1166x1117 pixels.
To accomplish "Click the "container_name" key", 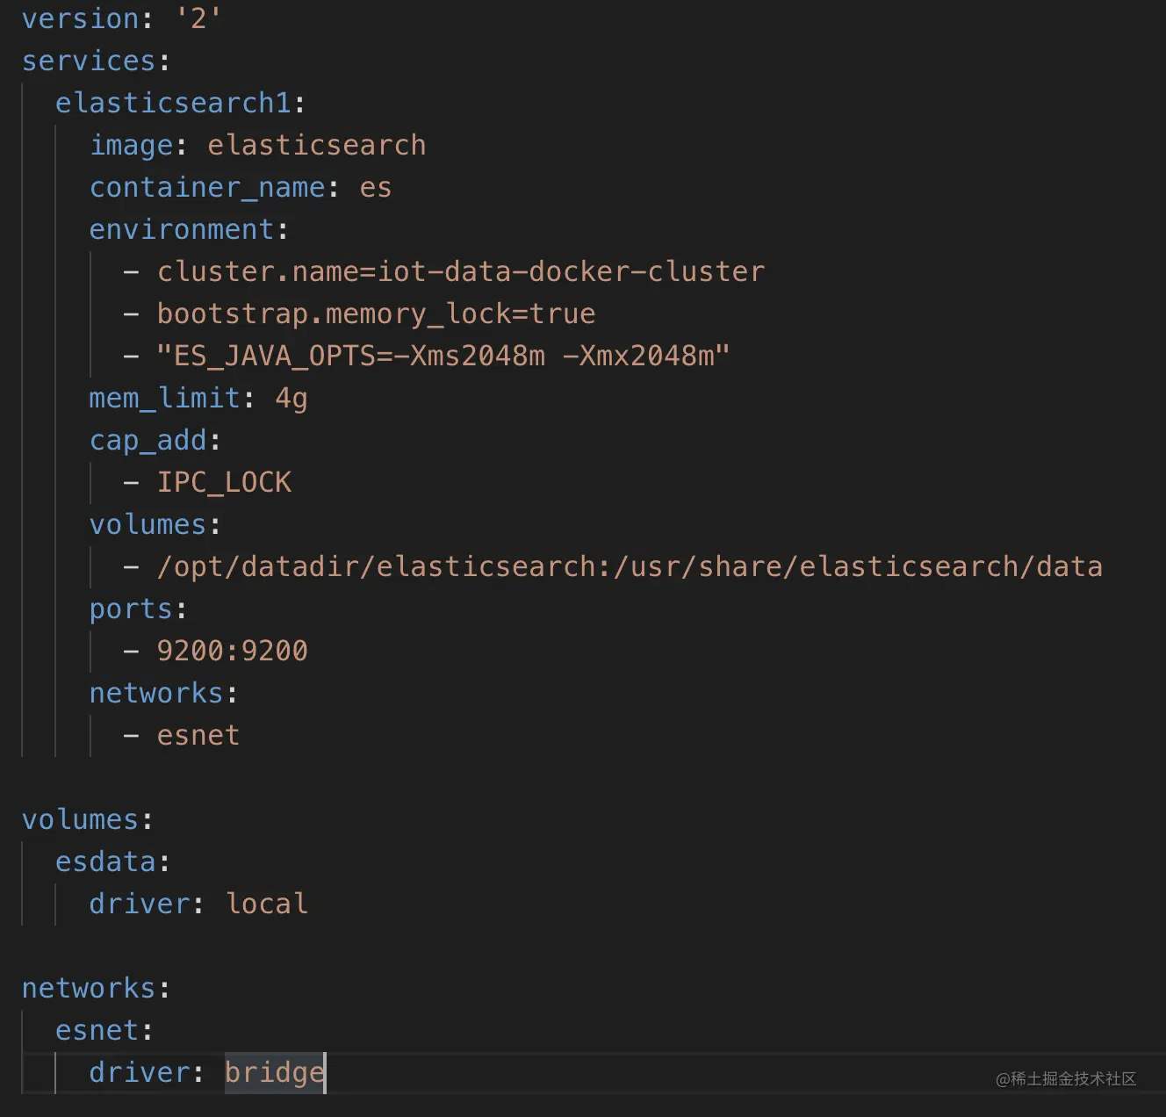I will (x=207, y=187).
